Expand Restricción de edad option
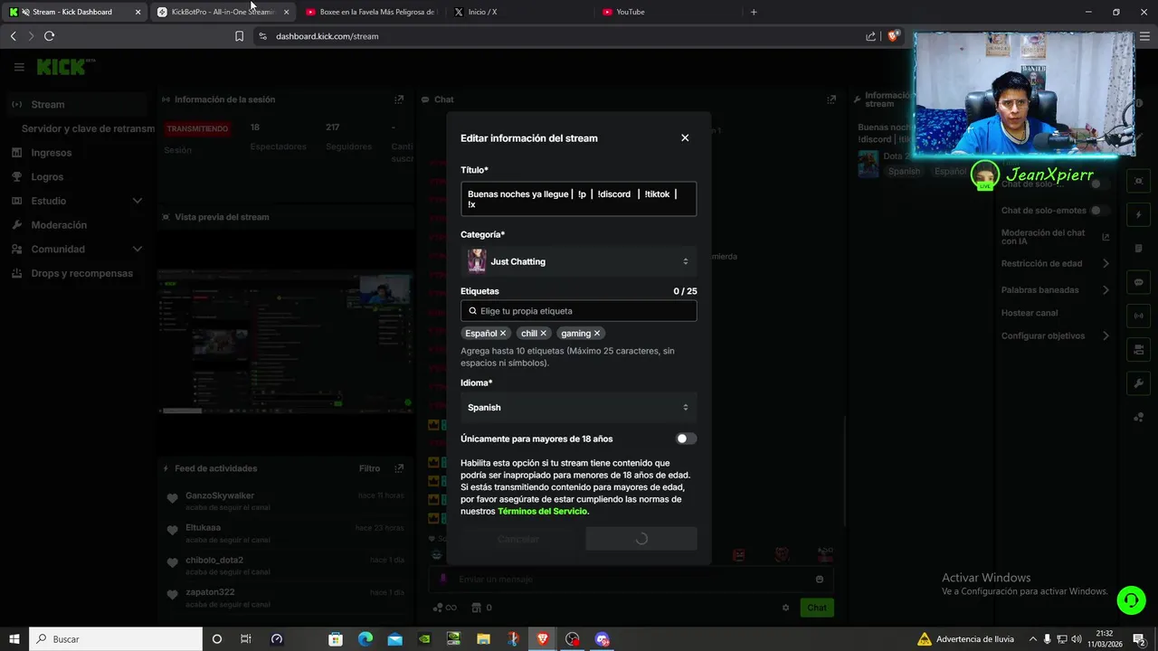1158x651 pixels. [x=1055, y=264]
